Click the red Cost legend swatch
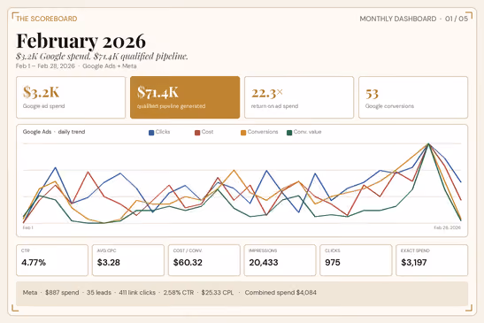The image size is (484, 323). pyautogui.click(x=197, y=133)
